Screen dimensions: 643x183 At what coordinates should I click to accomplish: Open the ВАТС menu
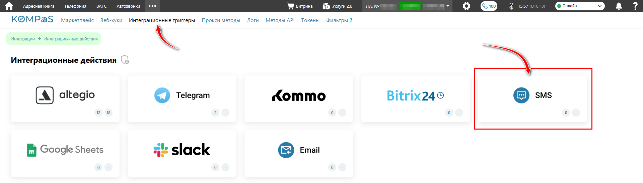coord(101,6)
